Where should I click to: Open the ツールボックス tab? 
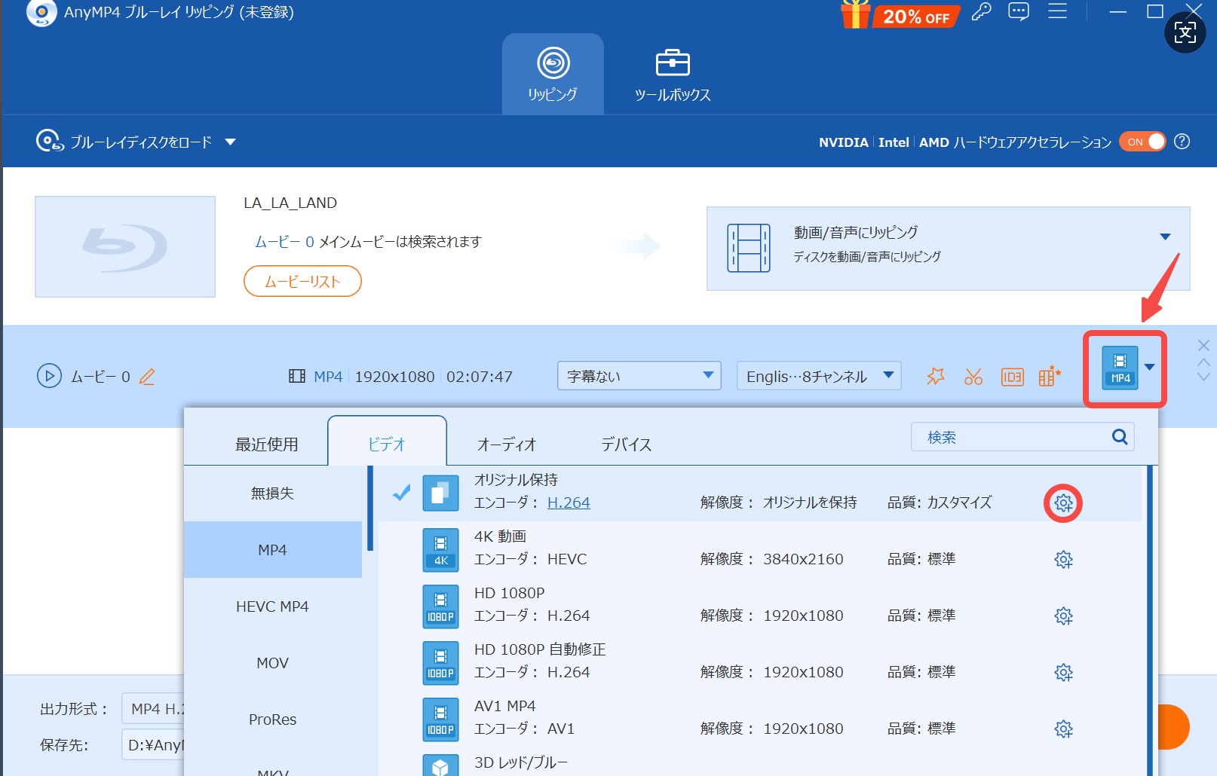(672, 75)
